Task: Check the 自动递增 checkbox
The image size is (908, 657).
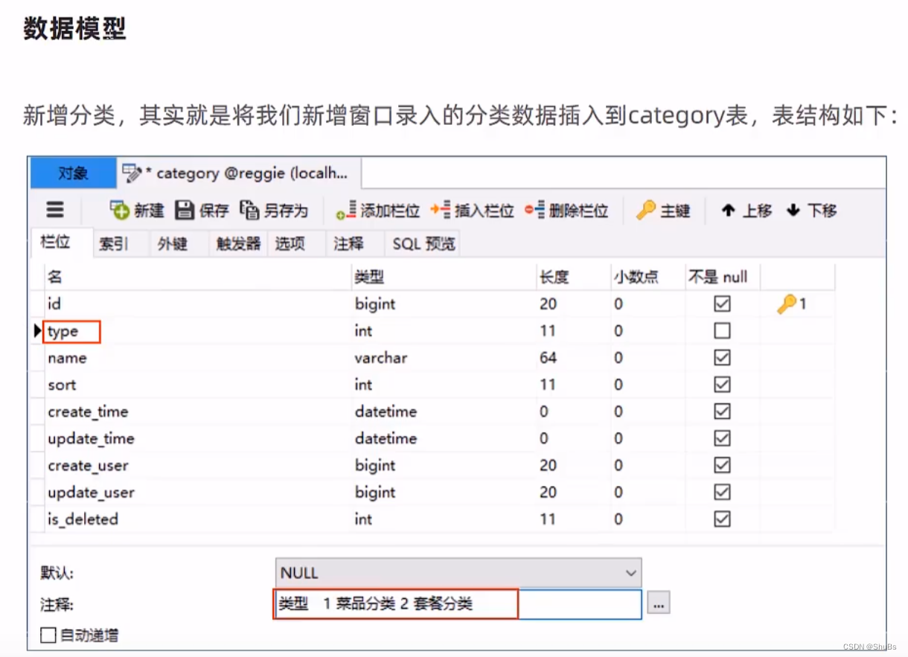Action: tap(49, 635)
